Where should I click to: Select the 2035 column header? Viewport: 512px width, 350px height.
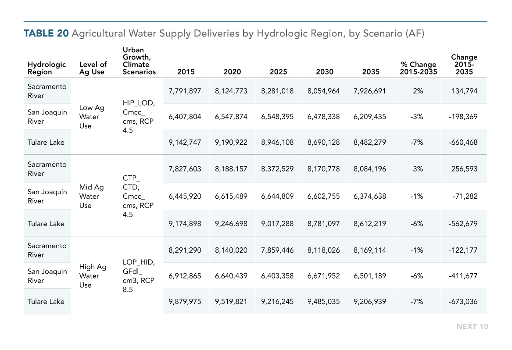coord(371,72)
